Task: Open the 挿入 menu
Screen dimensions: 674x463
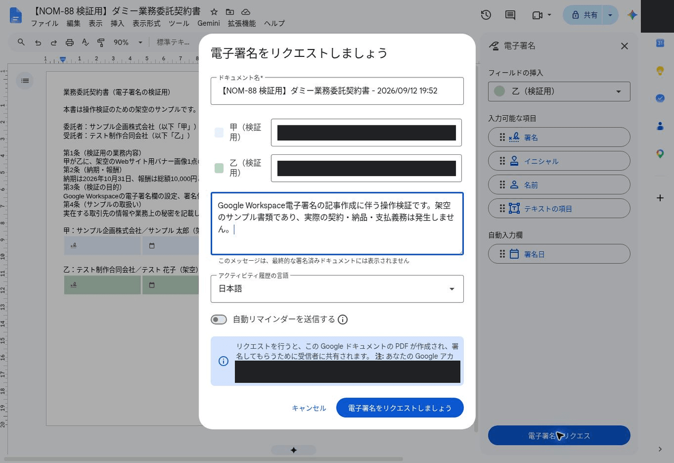Action: click(x=117, y=23)
